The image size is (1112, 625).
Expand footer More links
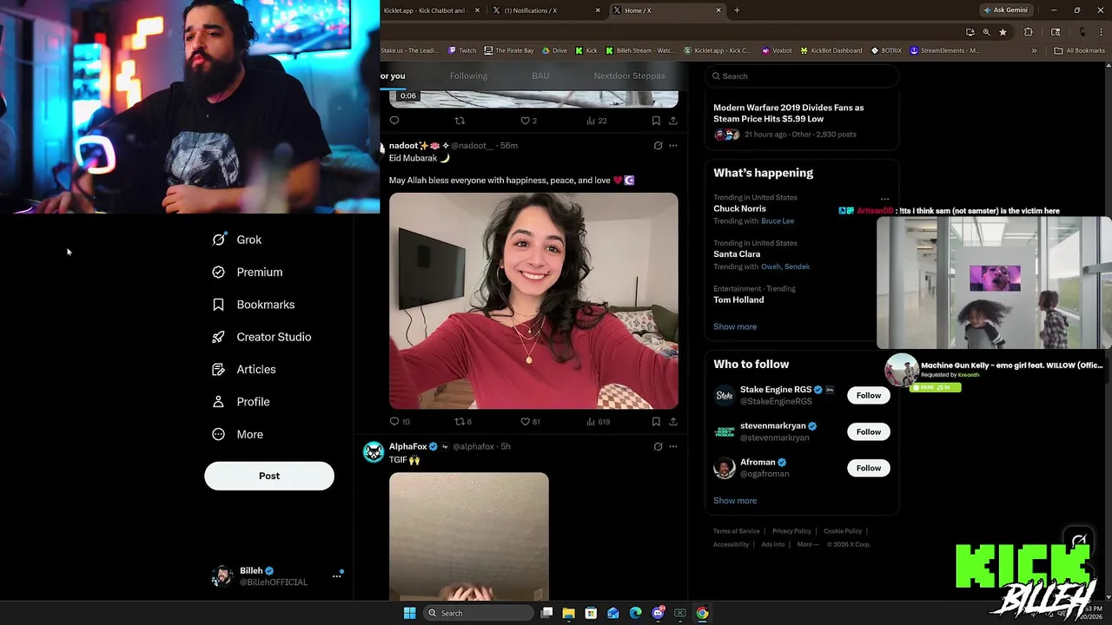pos(807,544)
